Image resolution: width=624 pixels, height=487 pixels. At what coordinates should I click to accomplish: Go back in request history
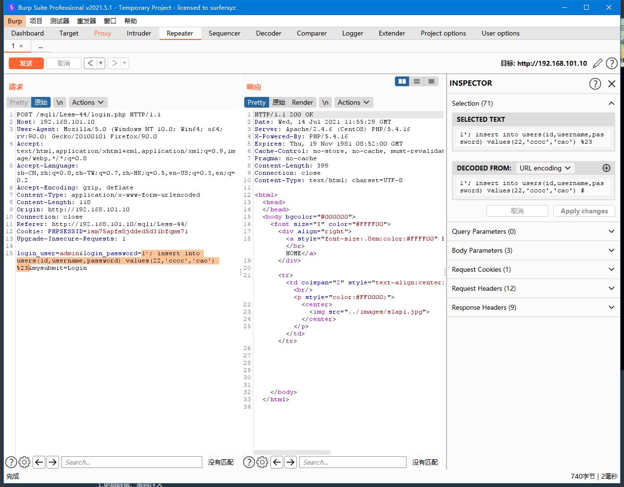tap(90, 63)
